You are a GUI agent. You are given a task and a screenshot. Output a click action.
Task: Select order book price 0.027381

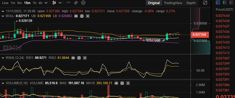pos(222,90)
